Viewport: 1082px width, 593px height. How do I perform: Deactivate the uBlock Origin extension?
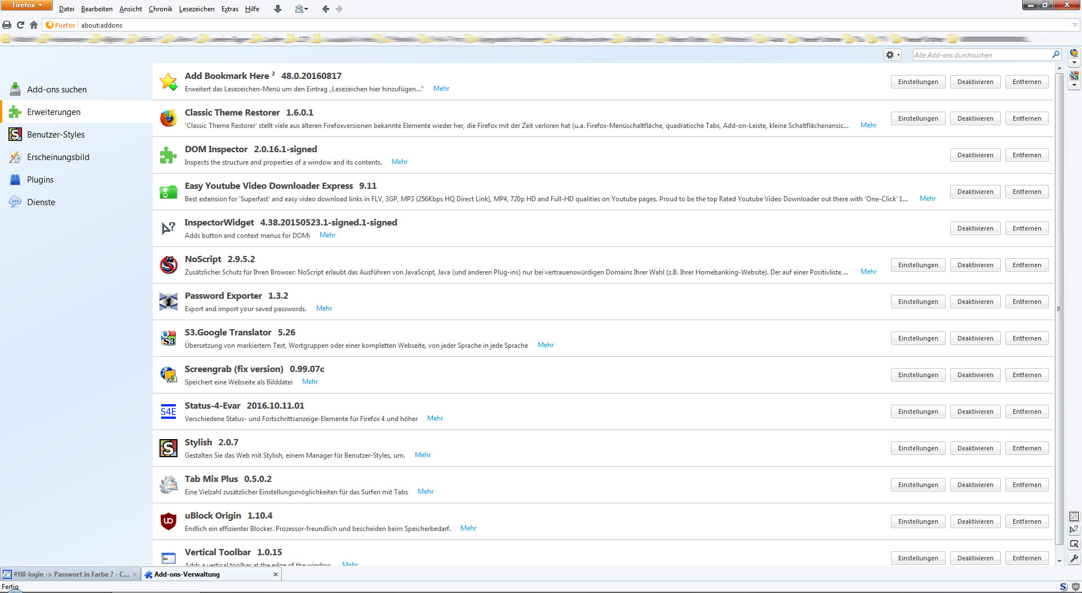975,521
